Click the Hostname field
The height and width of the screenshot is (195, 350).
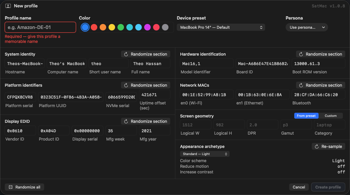(25, 64)
